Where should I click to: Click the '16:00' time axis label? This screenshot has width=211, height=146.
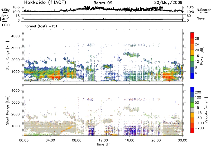(x=130, y=140)
